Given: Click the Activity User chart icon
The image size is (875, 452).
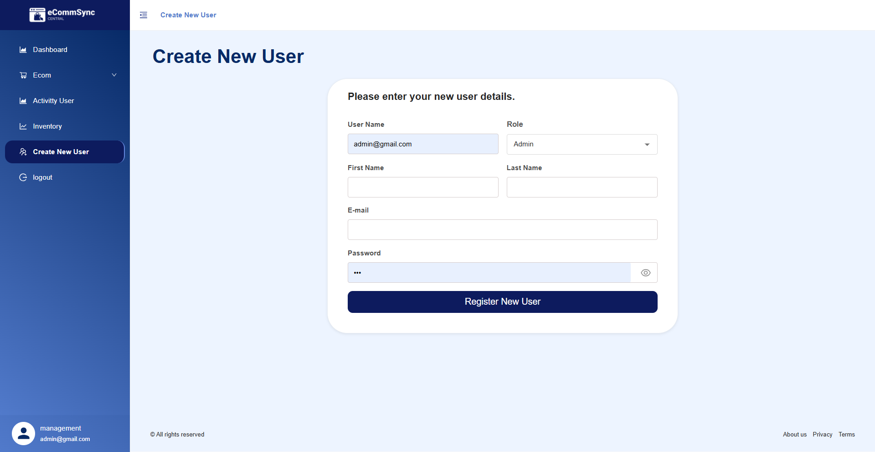Looking at the screenshot, I should click(23, 101).
